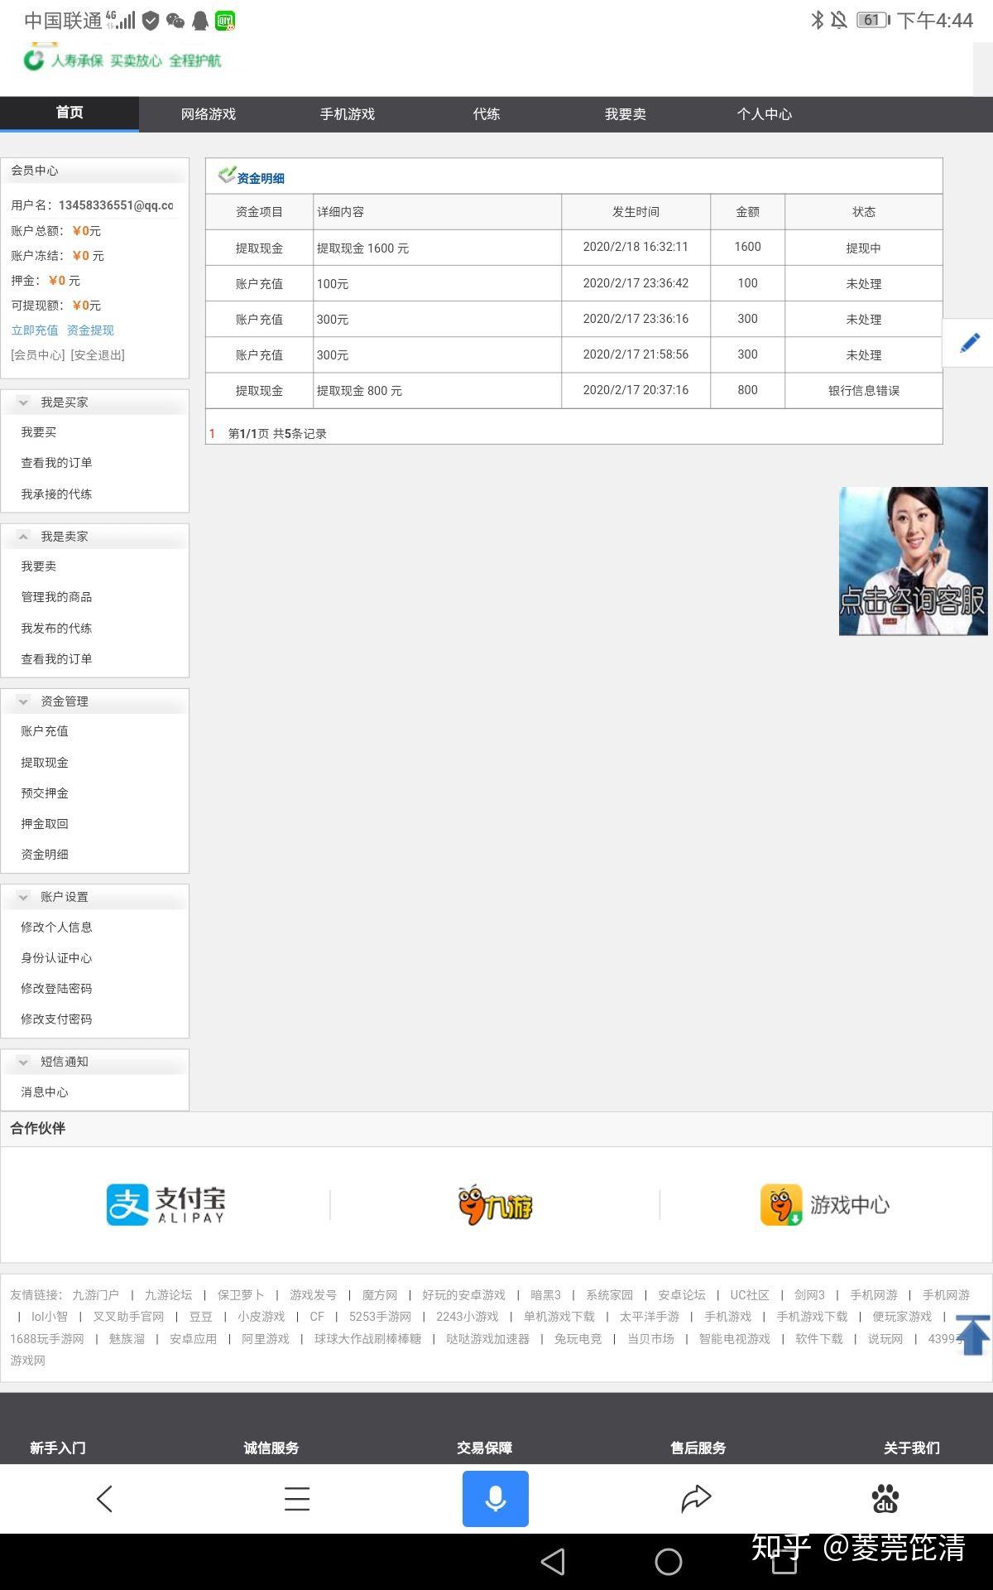Open the 手机游戏 nav tab
The image size is (993, 1590).
(348, 114)
